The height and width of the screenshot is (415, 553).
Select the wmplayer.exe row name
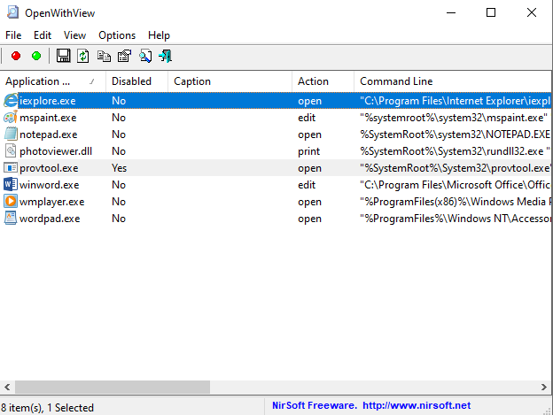pyautogui.click(x=51, y=202)
